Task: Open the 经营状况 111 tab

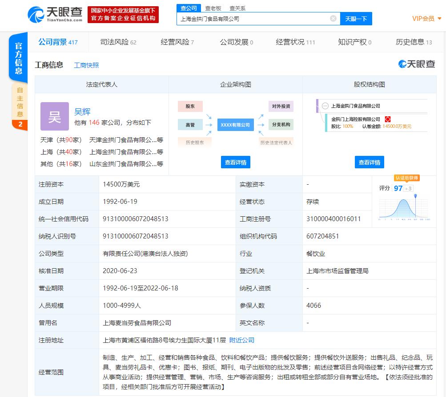Action: tap(295, 42)
